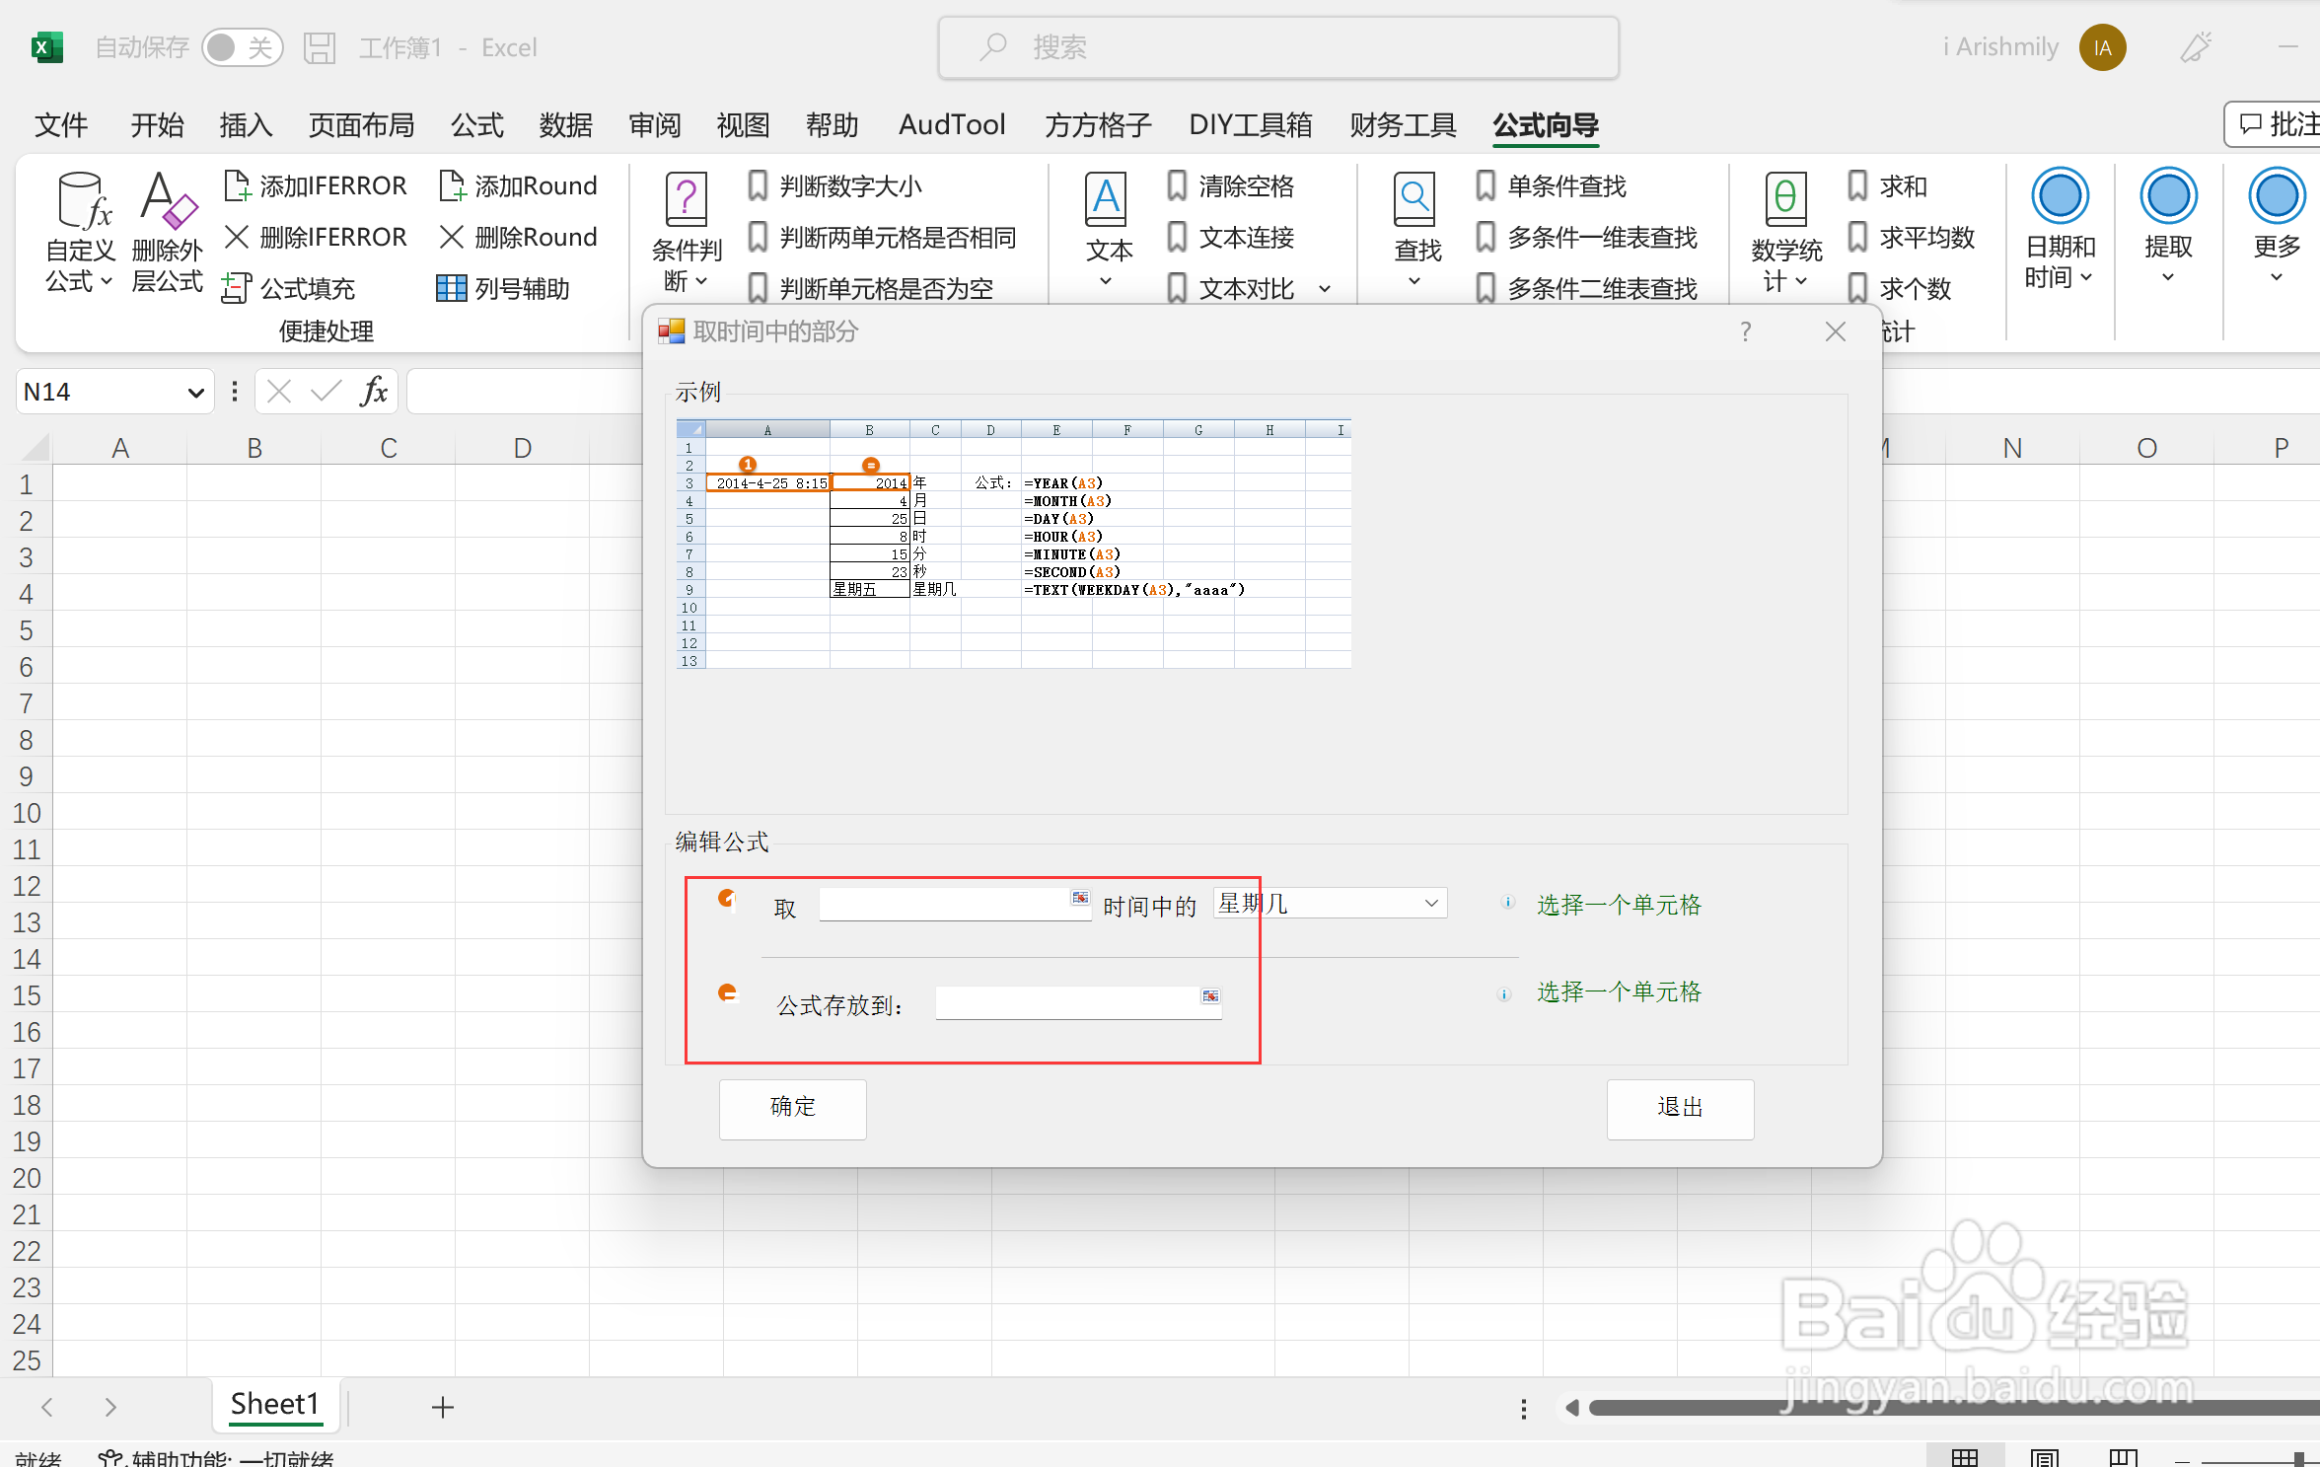This screenshot has height=1467, width=2320.
Task: Expand the 星期几 time part dropdown
Action: 1430,904
